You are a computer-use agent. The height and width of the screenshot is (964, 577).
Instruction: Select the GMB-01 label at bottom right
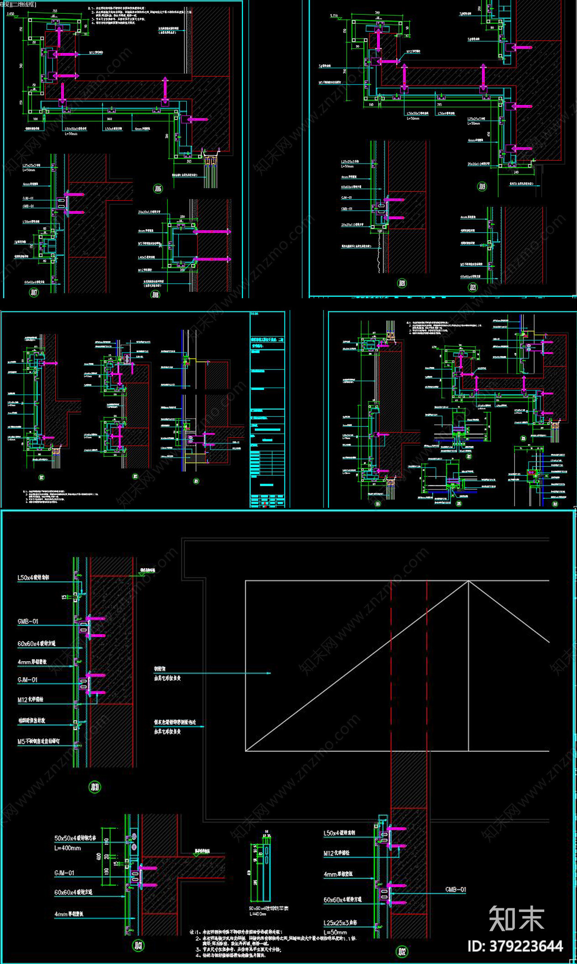click(x=456, y=890)
